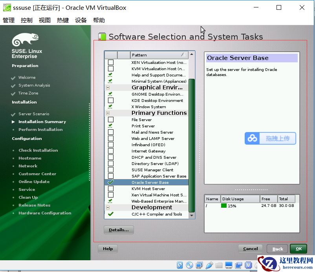Screen dimensions: 315x272
Task: Tick the File Server pattern checkbox
Action: [x=111, y=120]
